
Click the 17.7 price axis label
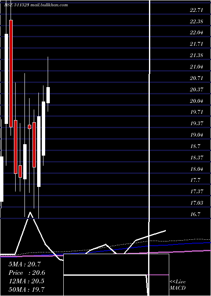195,180
